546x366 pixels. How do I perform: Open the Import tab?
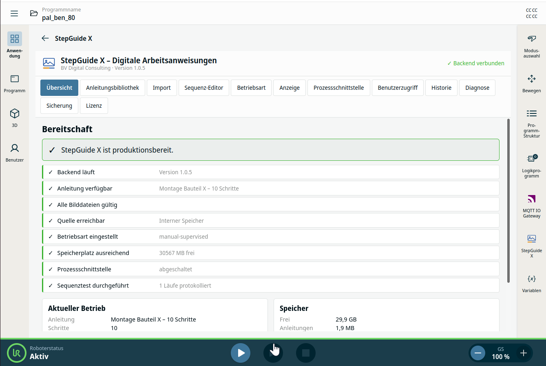pos(162,88)
